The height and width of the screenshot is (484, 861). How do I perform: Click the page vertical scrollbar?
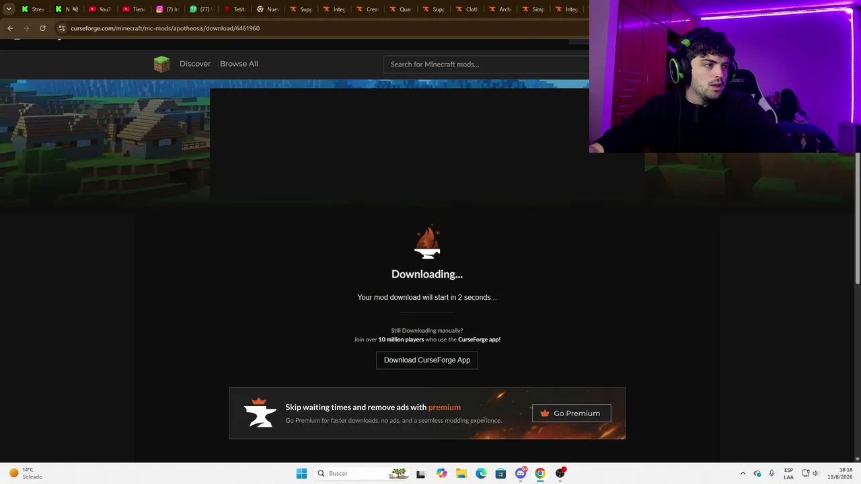pos(858,218)
